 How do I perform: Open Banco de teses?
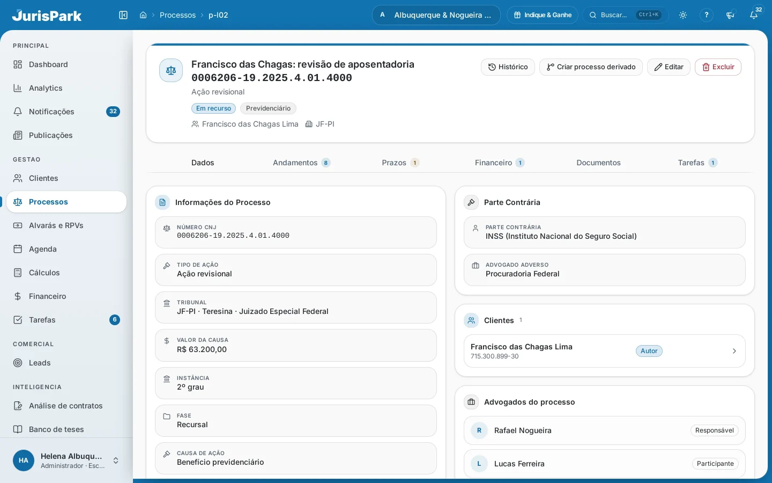pyautogui.click(x=66, y=429)
